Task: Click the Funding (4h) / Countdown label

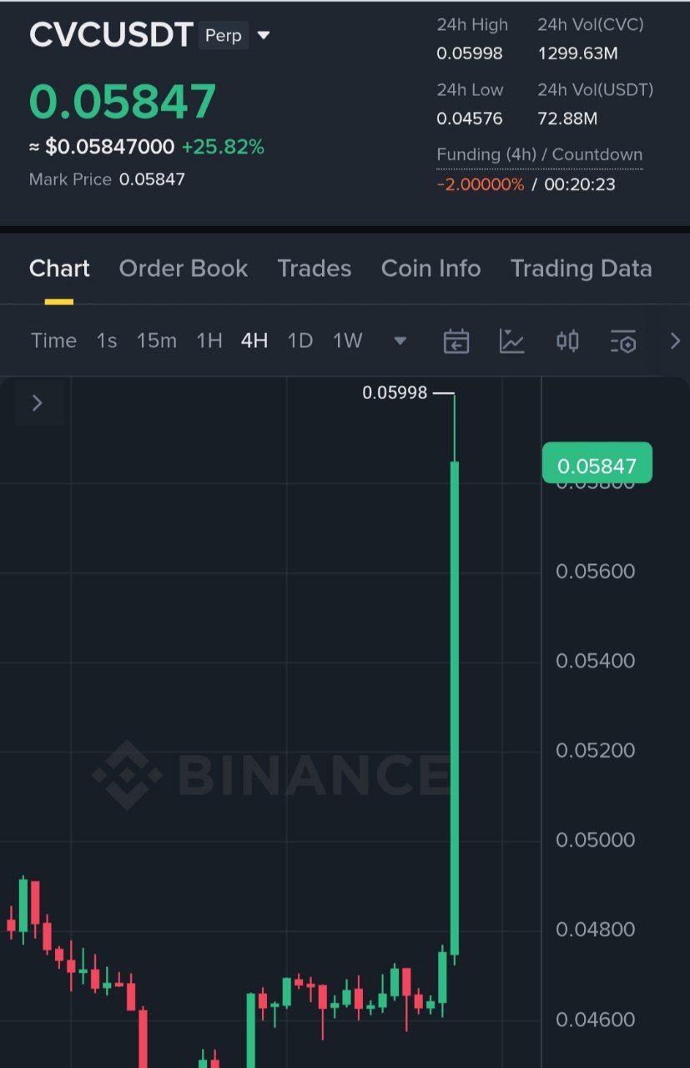Action: tap(539, 154)
